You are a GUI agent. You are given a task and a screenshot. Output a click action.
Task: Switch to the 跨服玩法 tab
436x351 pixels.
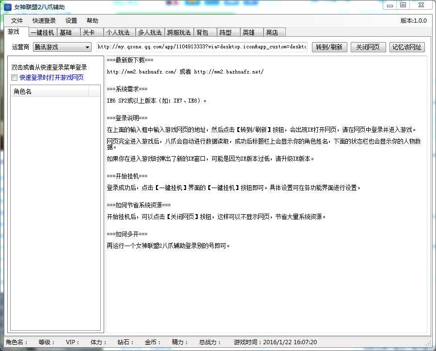pos(179,33)
